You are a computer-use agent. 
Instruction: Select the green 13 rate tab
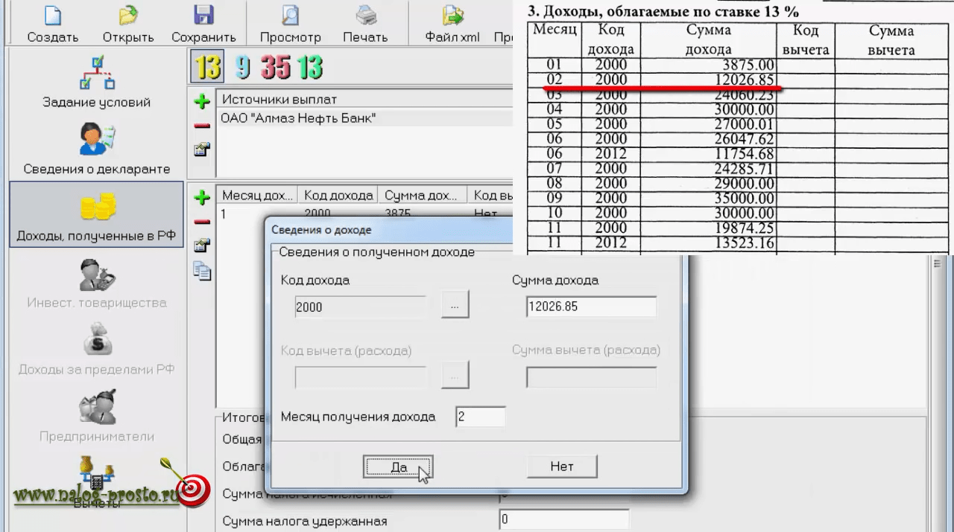309,68
